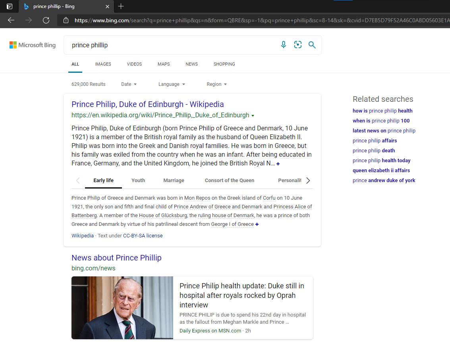
Task: Open the CC-BY-SA license link
Action: (x=143, y=236)
